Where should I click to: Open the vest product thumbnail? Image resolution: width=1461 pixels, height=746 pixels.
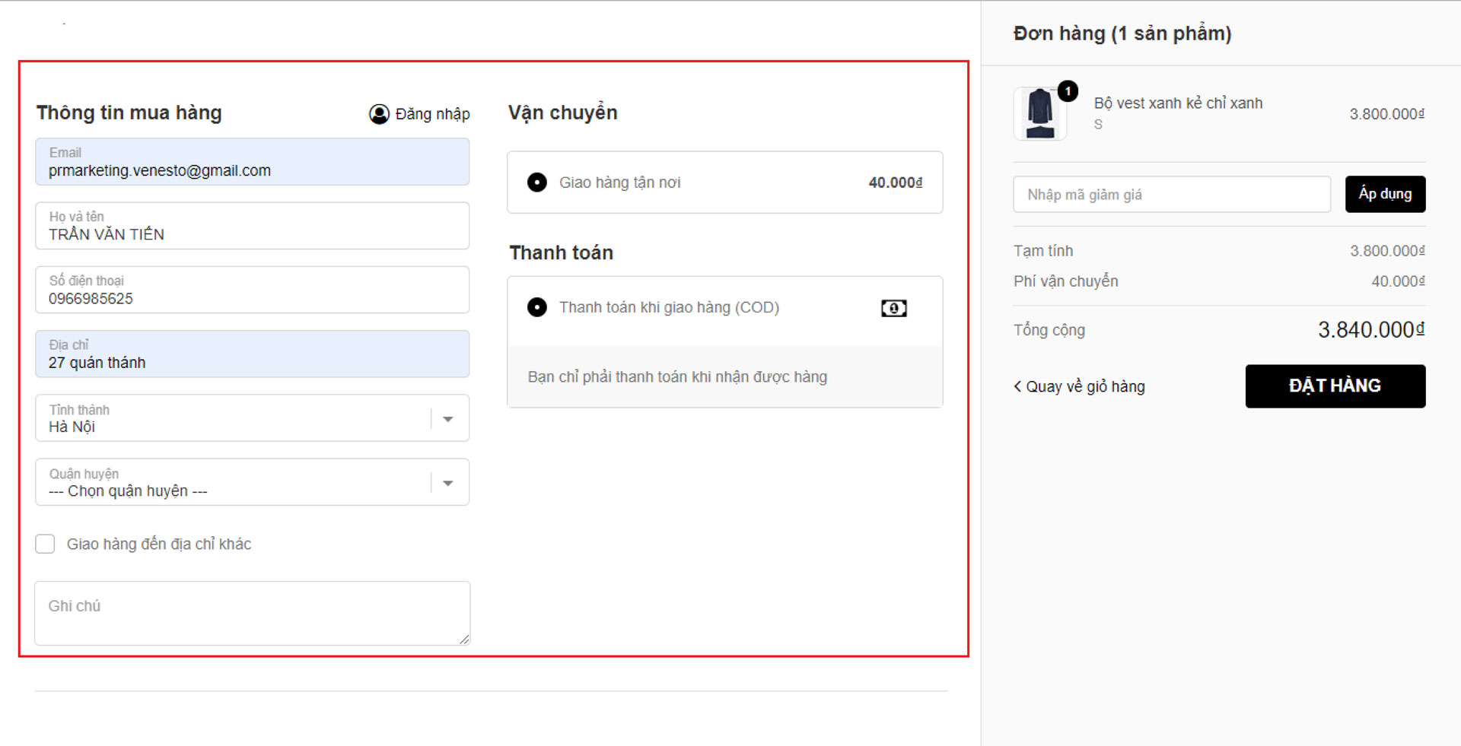click(x=1039, y=114)
